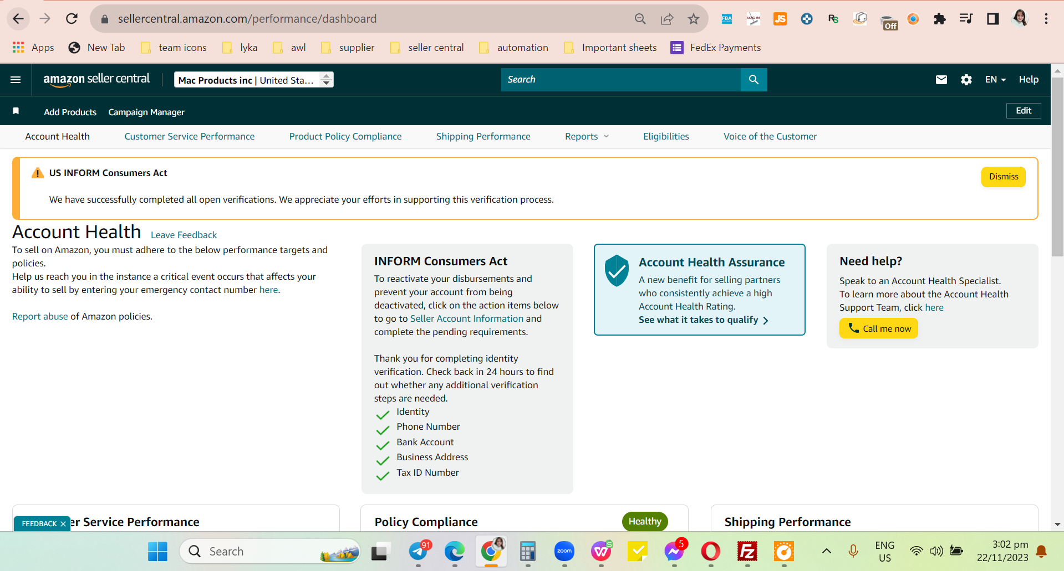Expand the Reports dropdown menu
Screen dimensions: 1064x571
(587, 136)
